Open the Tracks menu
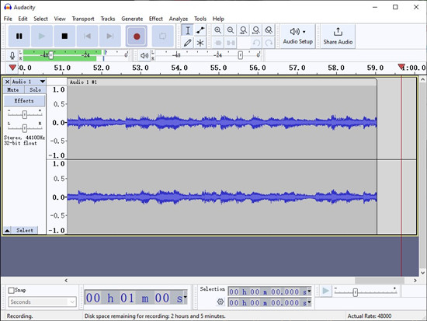The width and height of the screenshot is (427, 321). [108, 19]
